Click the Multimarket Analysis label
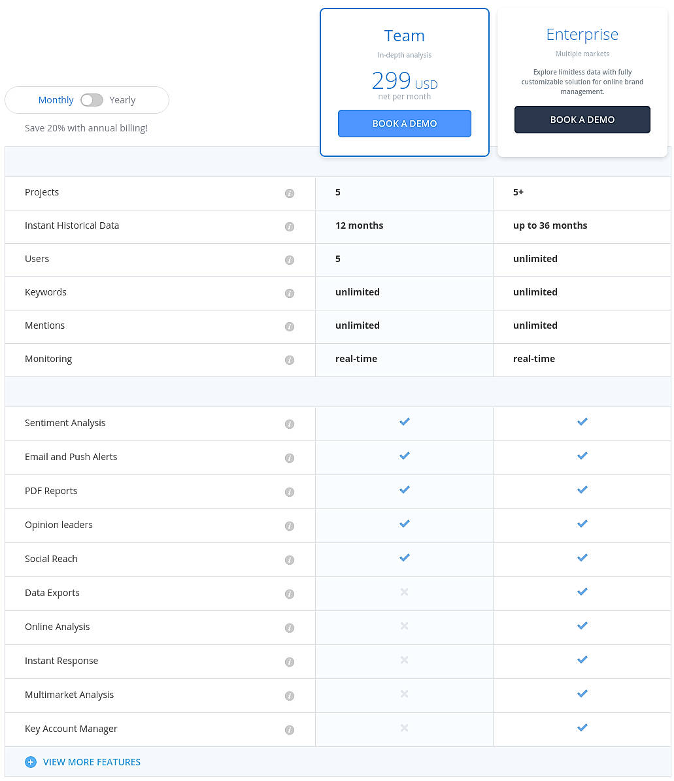Viewport: 674px width, 781px height. [x=69, y=695]
